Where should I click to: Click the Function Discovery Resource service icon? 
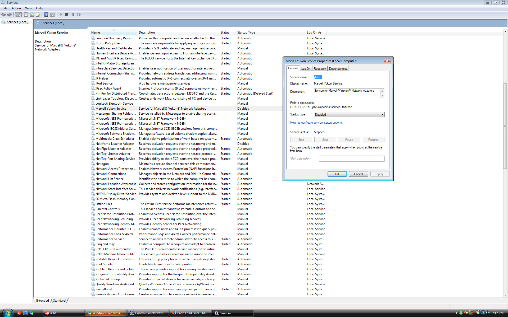point(93,38)
